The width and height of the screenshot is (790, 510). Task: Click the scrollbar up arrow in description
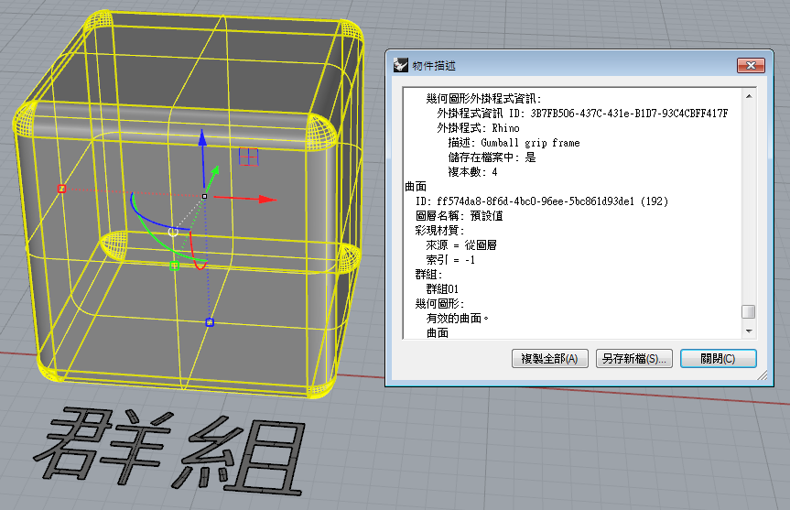[x=749, y=96]
